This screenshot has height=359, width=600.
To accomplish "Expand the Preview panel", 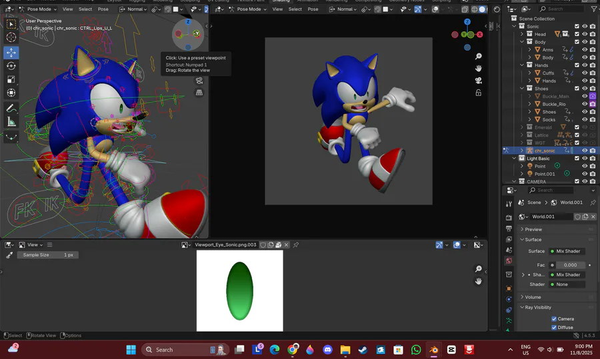I will (533, 229).
